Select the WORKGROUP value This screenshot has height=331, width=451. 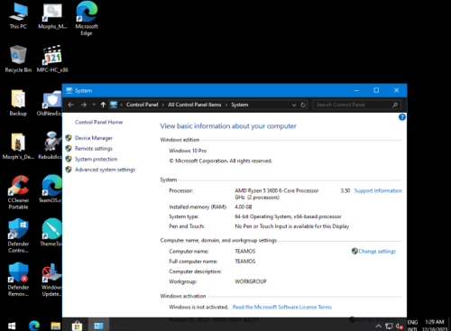(x=251, y=281)
